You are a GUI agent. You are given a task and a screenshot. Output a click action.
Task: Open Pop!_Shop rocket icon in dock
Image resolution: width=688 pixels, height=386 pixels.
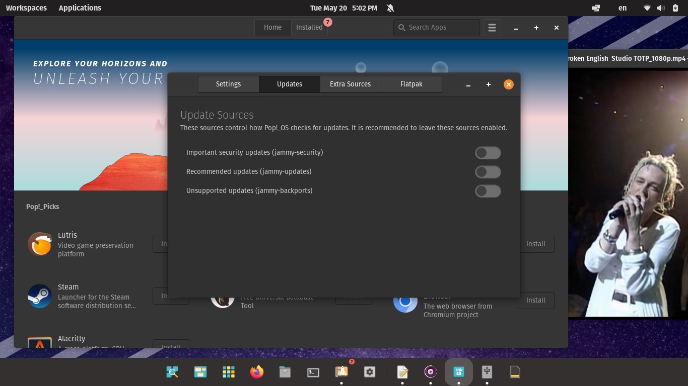tap(341, 372)
